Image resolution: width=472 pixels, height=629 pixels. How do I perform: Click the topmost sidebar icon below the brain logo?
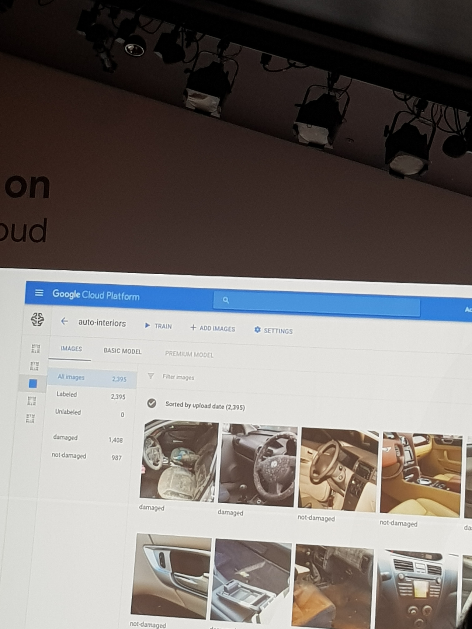click(36, 348)
